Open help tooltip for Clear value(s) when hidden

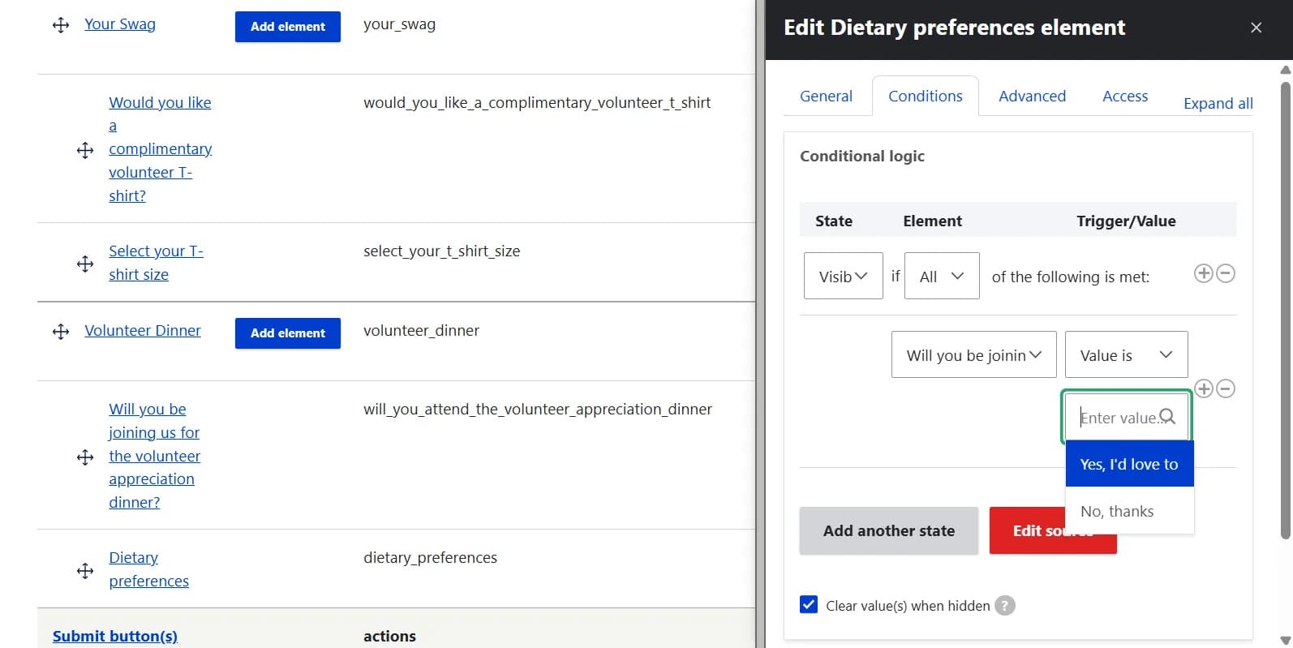pyautogui.click(x=1005, y=606)
